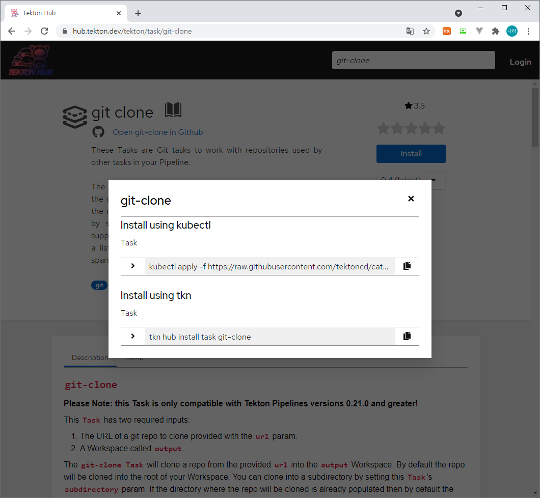Click the address bar URL
The image size is (540, 498).
[x=132, y=32]
